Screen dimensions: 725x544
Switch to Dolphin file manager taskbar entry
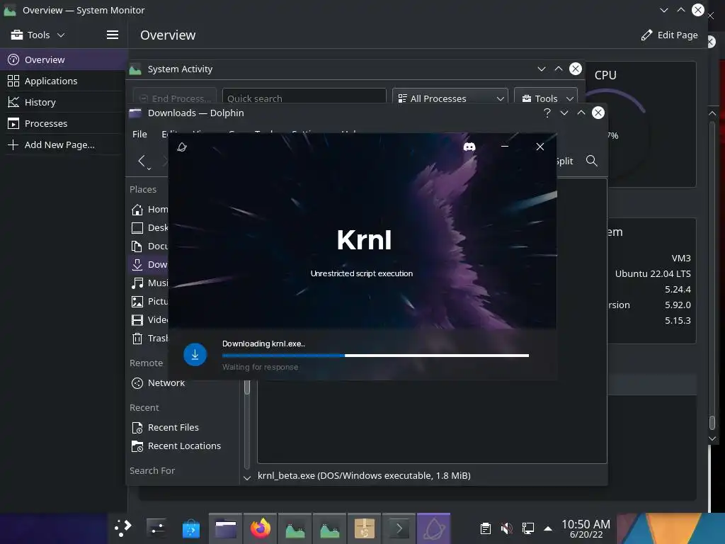point(226,528)
